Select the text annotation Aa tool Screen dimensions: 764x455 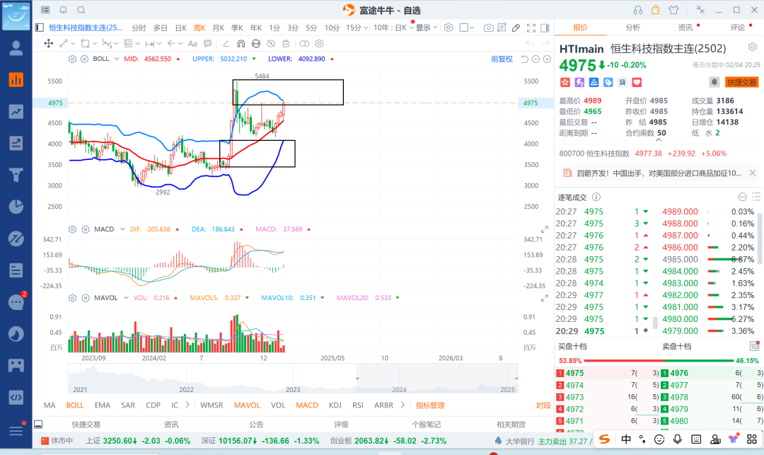pos(192,43)
